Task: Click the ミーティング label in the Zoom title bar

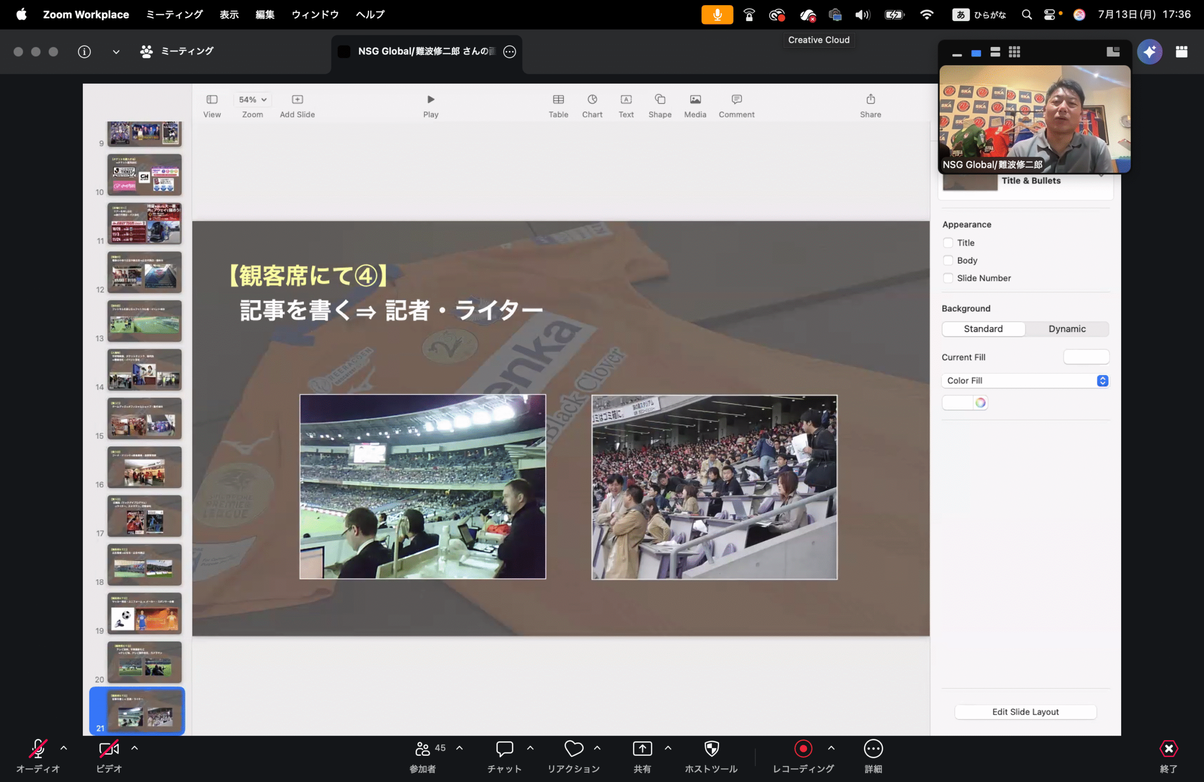Action: (187, 51)
